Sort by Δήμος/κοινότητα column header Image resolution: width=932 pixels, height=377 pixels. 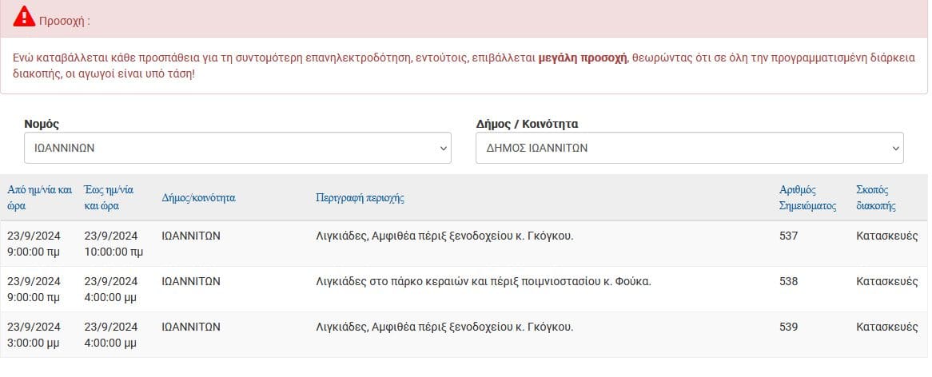point(198,198)
